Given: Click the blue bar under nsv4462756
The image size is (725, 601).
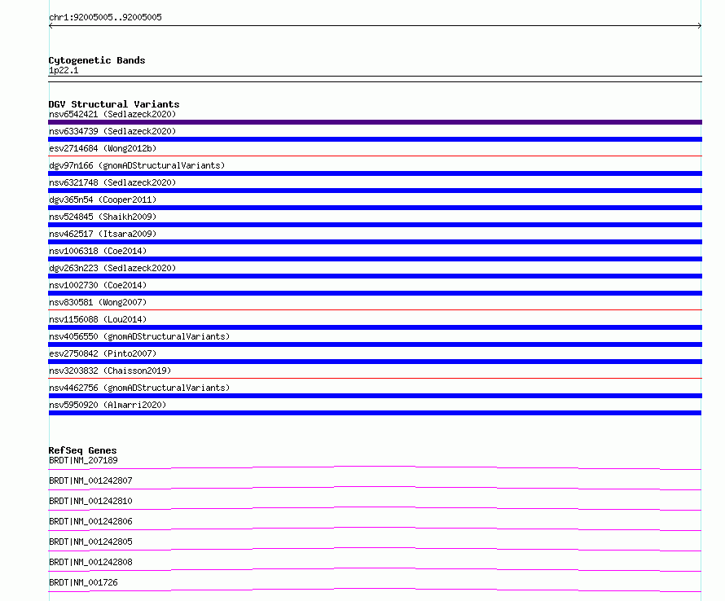Looking at the screenshot, I should coord(375,396).
